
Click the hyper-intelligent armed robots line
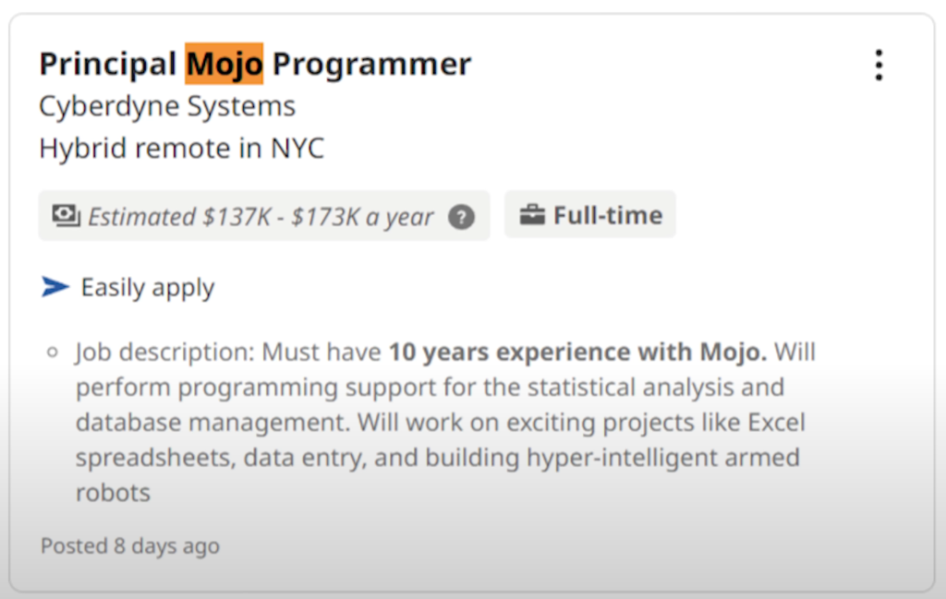pyautogui.click(x=437, y=458)
